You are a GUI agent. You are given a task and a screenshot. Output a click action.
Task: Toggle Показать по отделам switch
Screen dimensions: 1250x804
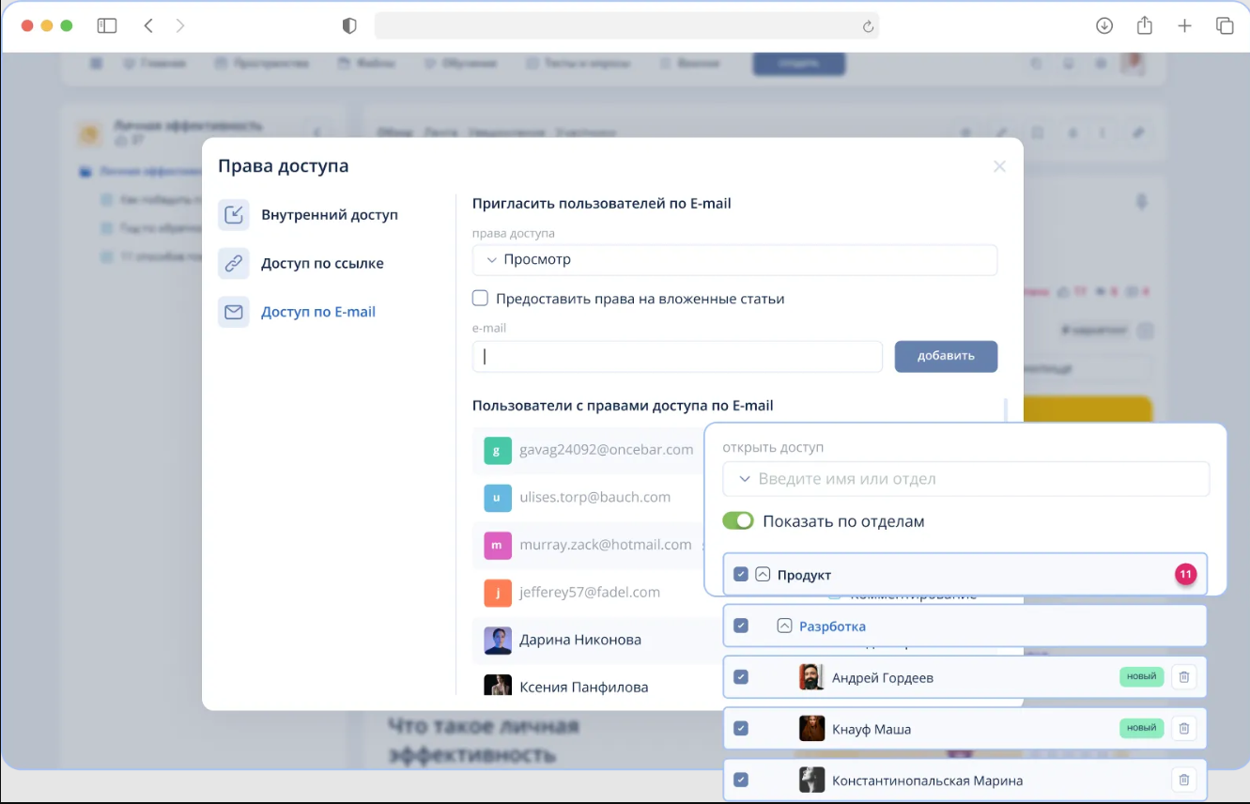pos(738,521)
